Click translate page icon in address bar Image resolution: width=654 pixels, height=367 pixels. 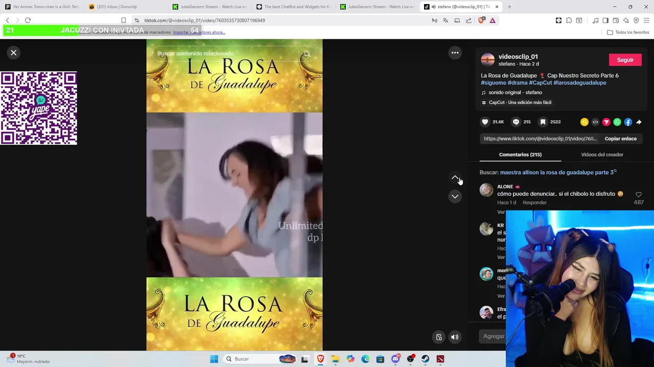point(445,20)
